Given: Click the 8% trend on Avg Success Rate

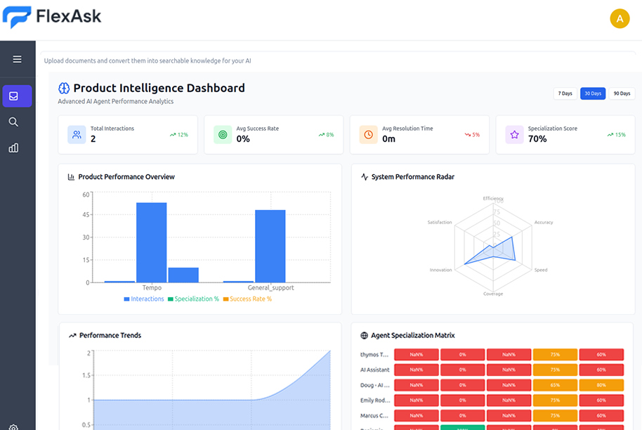Looking at the screenshot, I should (327, 135).
